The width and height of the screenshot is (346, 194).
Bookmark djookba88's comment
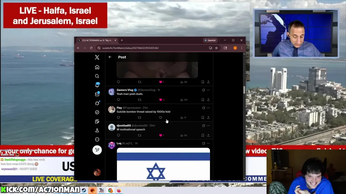point(203,135)
